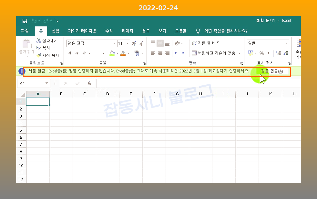Open the 맞춤 dialog launcher
The image size is (317, 199).
tap(242, 63)
